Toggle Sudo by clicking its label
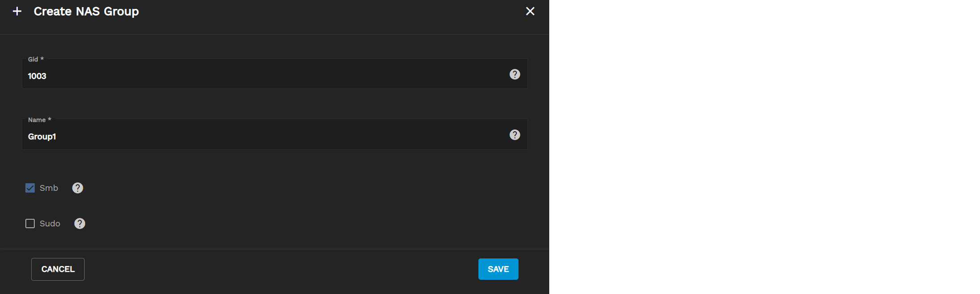Image resolution: width=980 pixels, height=294 pixels. pos(50,224)
